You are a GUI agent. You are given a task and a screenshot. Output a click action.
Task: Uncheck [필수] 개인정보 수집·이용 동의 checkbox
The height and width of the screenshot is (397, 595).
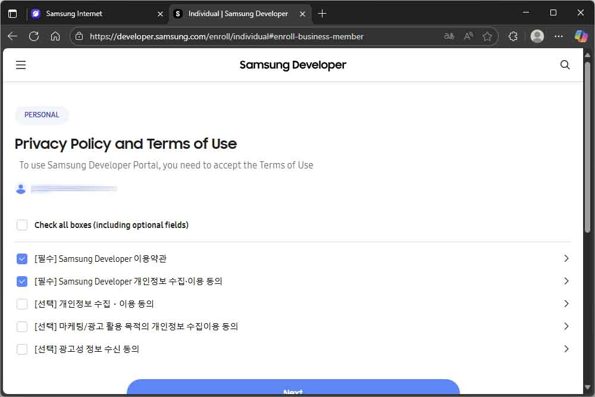pos(22,282)
